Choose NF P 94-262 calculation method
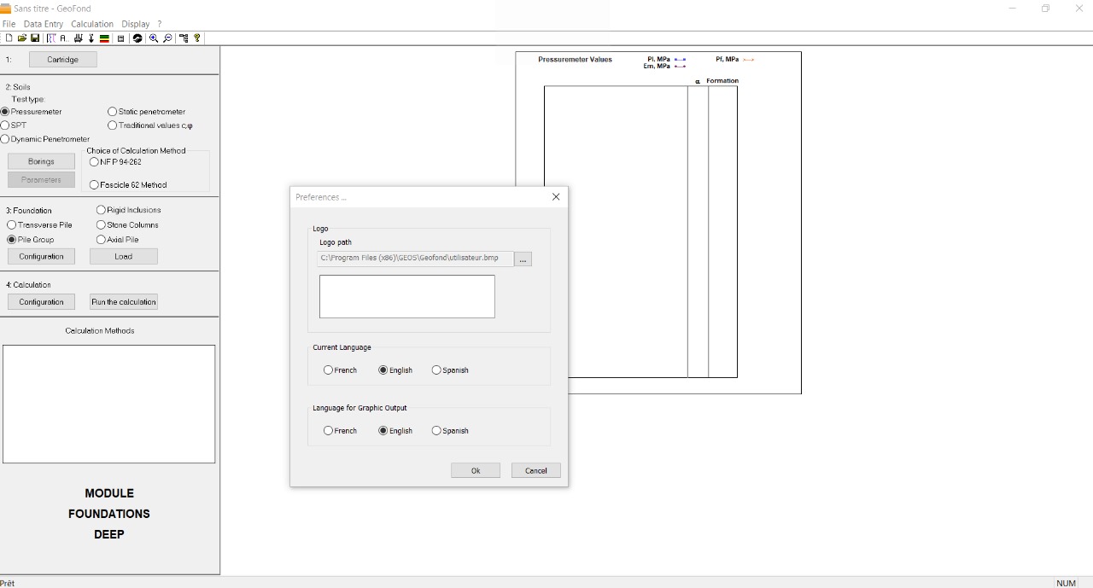 (115, 162)
